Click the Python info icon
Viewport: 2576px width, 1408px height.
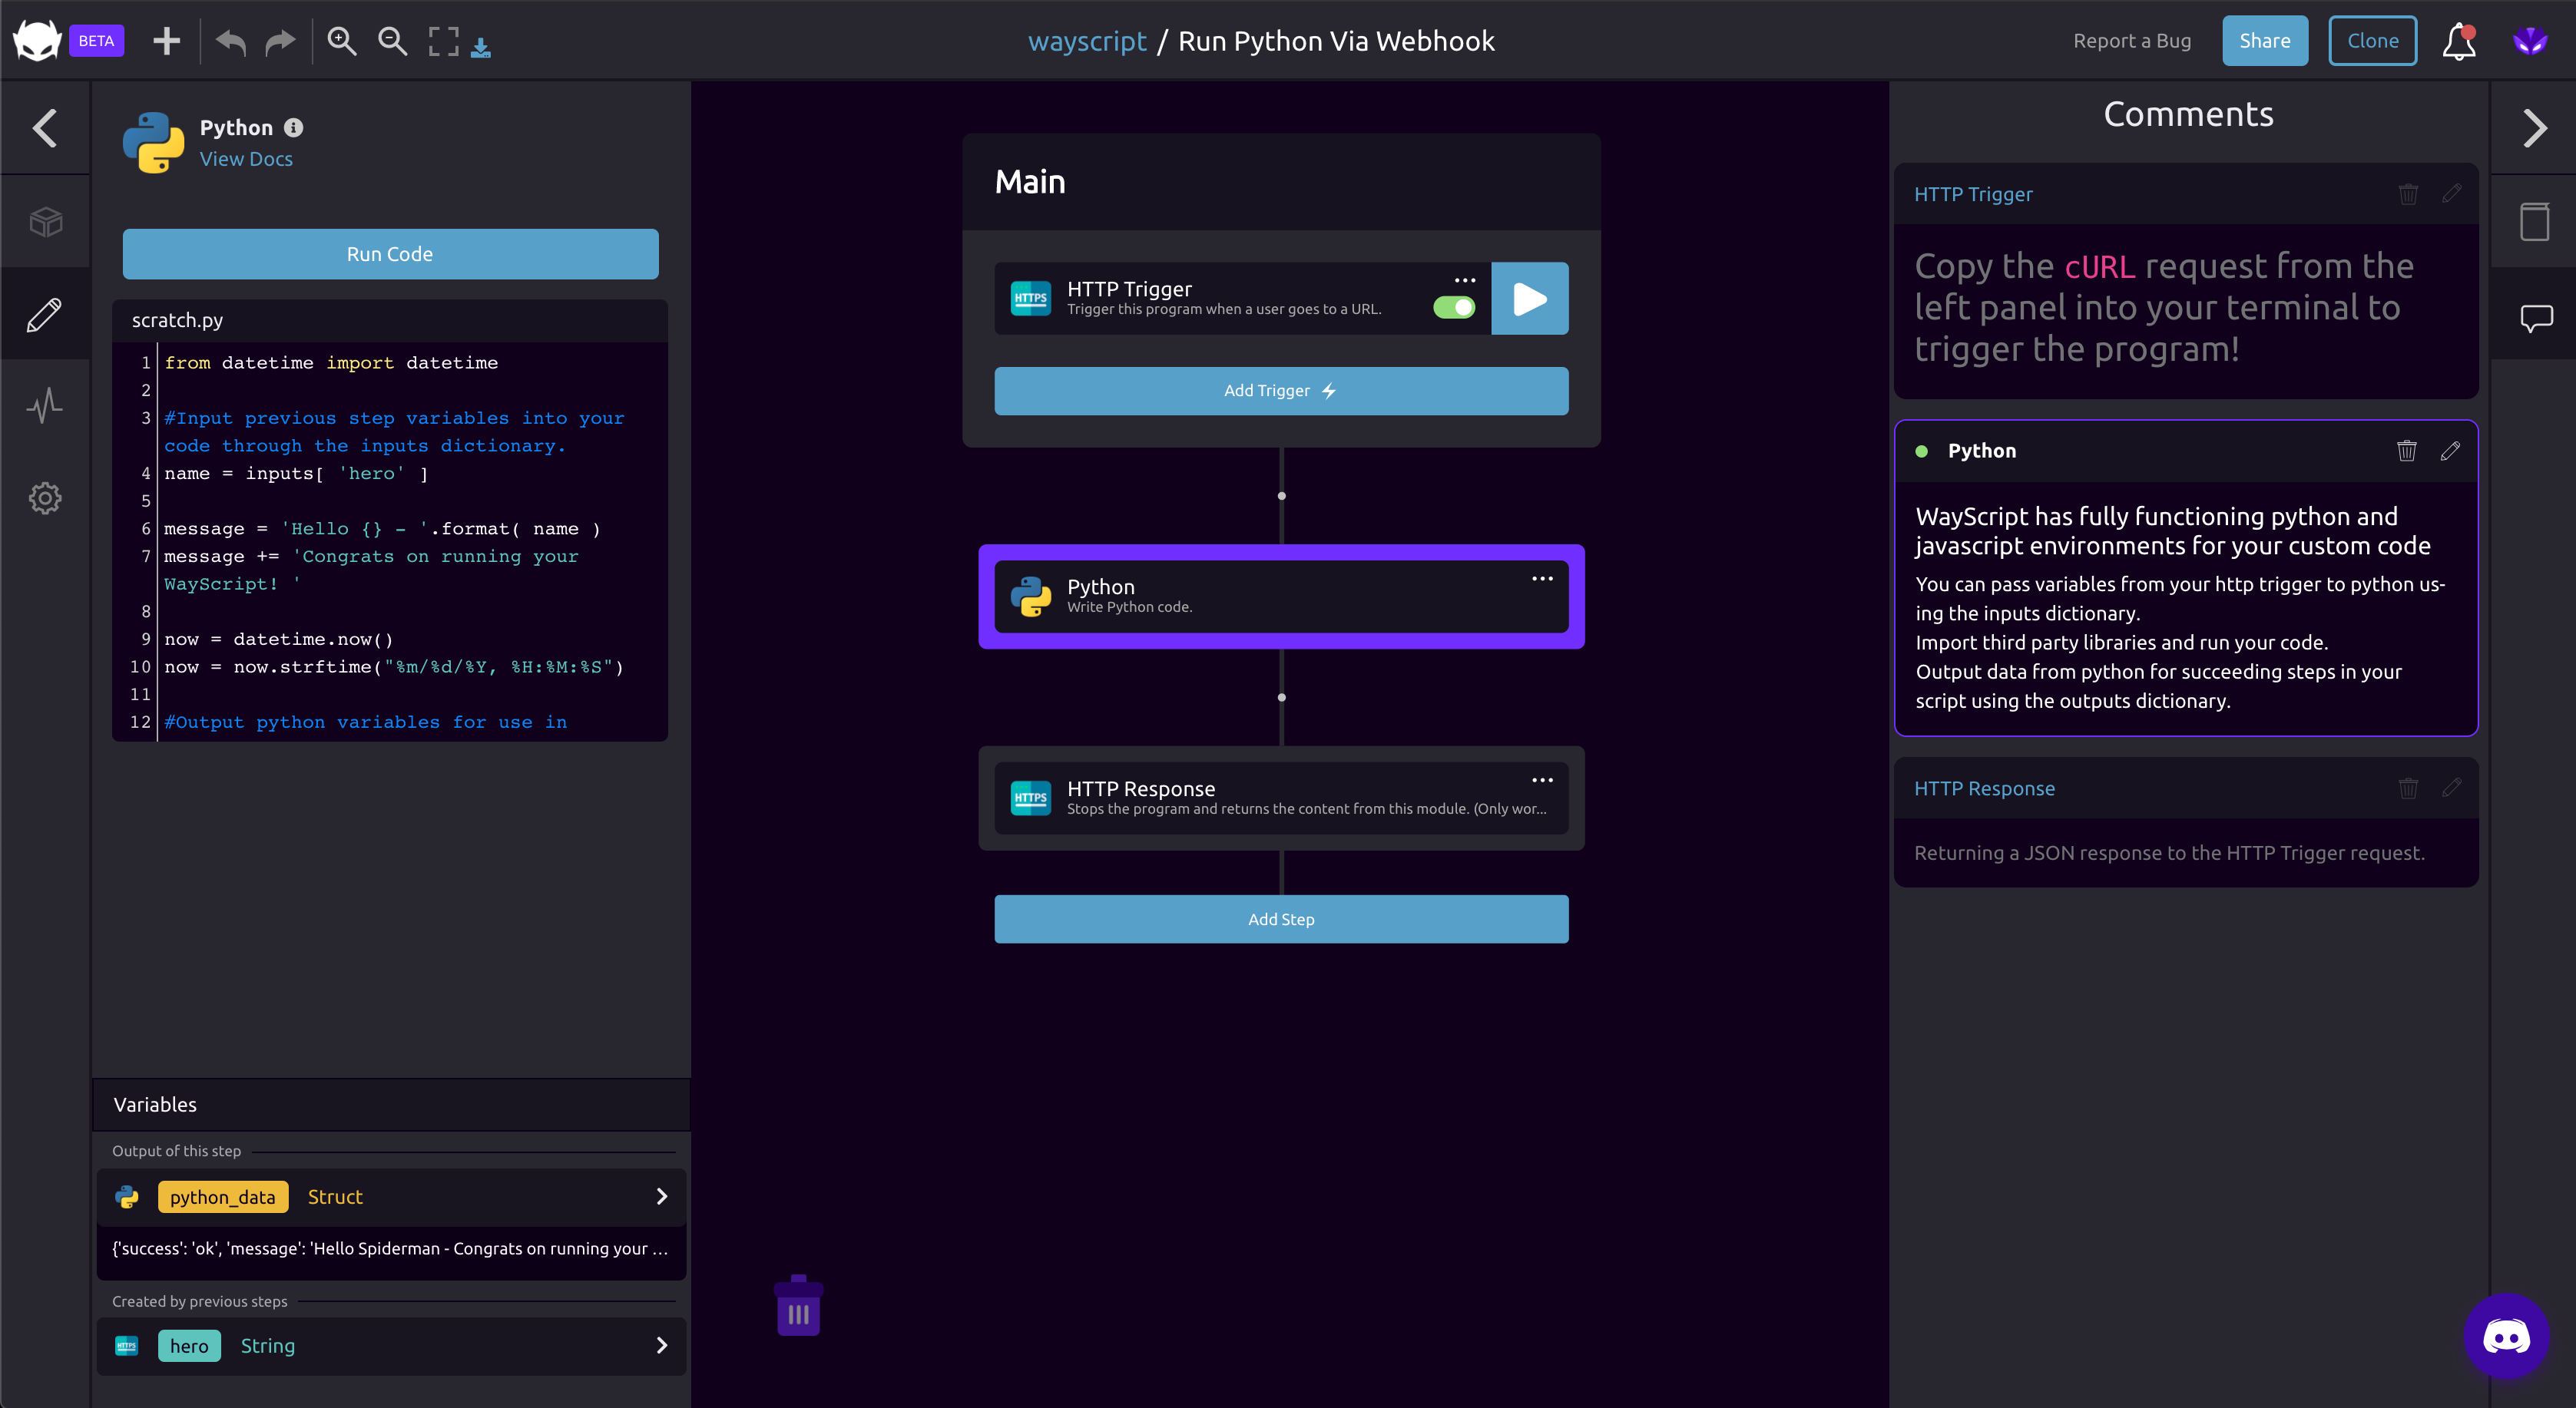tap(293, 128)
